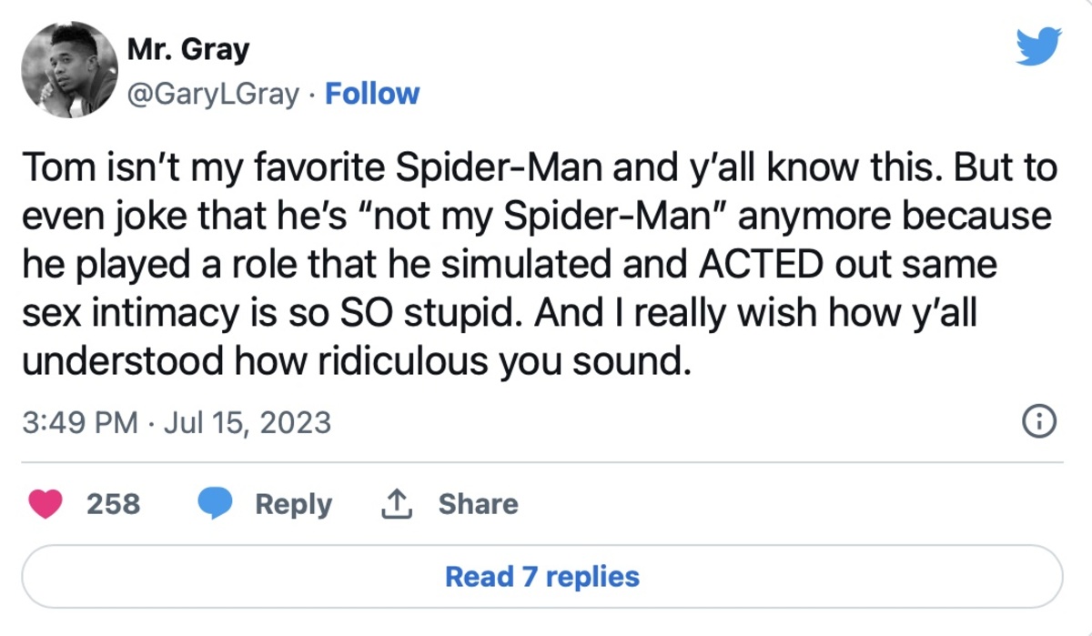The image size is (1092, 636).
Task: Open Mr. Gray's profile picture
Action: (x=71, y=72)
